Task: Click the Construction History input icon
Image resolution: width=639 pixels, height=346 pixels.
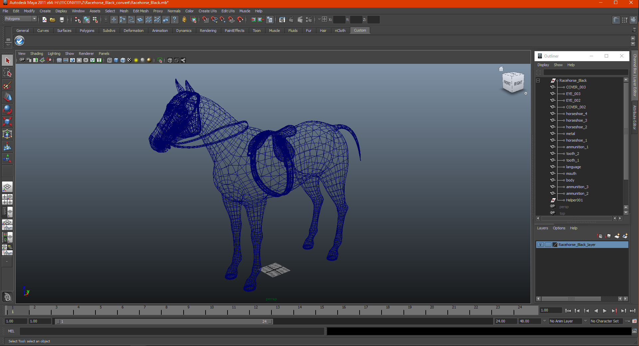Action: [x=253, y=20]
